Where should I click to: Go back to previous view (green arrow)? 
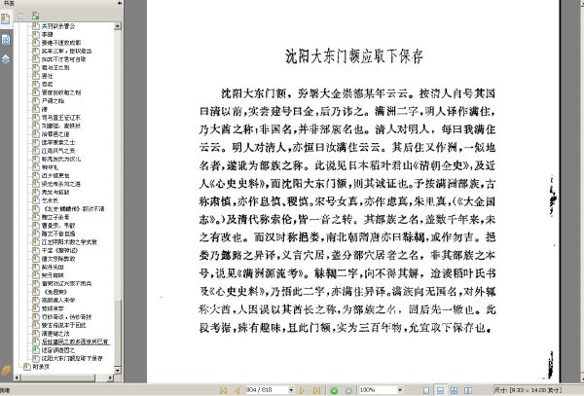[334, 390]
